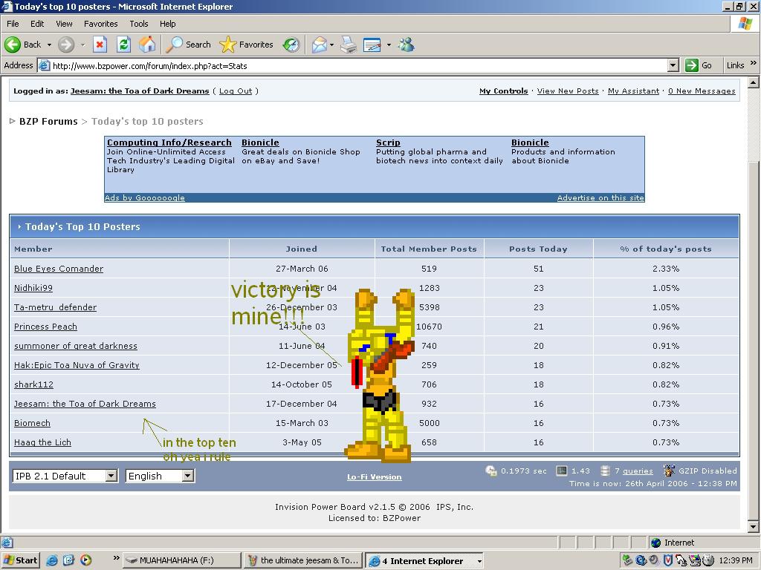
Task: Open Back button history dropdown arrow
Action: (49, 45)
